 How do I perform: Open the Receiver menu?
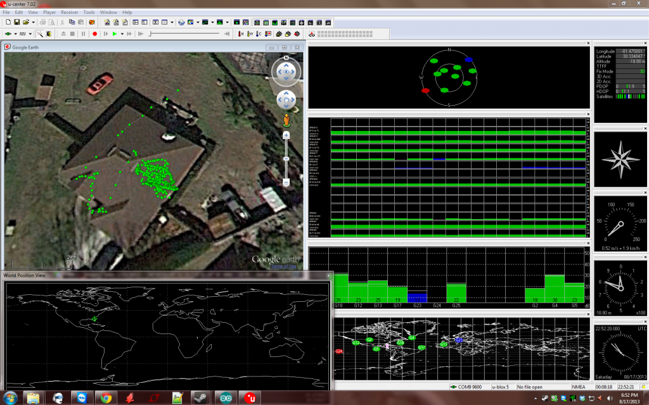click(x=69, y=12)
